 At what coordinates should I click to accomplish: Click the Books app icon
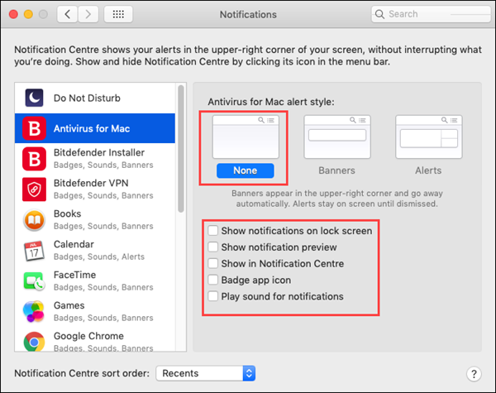pyautogui.click(x=34, y=220)
